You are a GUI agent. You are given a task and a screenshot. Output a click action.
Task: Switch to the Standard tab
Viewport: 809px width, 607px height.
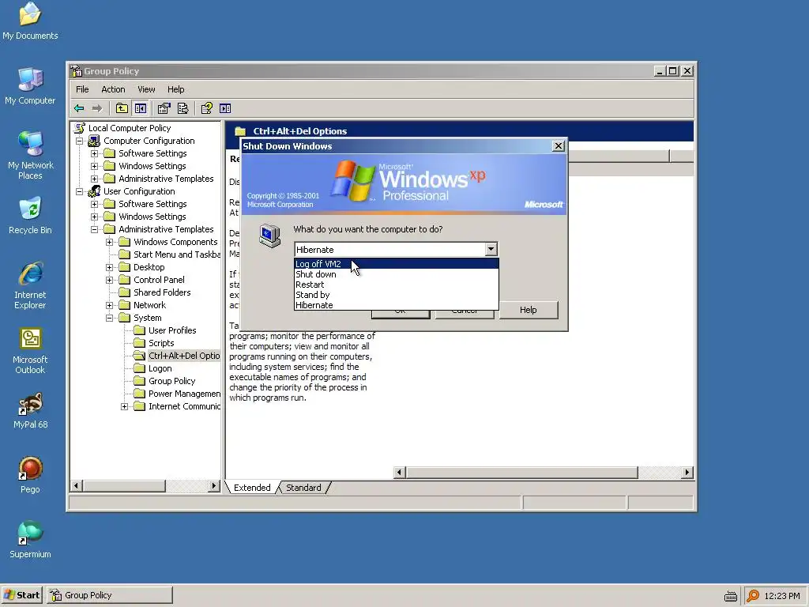click(x=303, y=488)
